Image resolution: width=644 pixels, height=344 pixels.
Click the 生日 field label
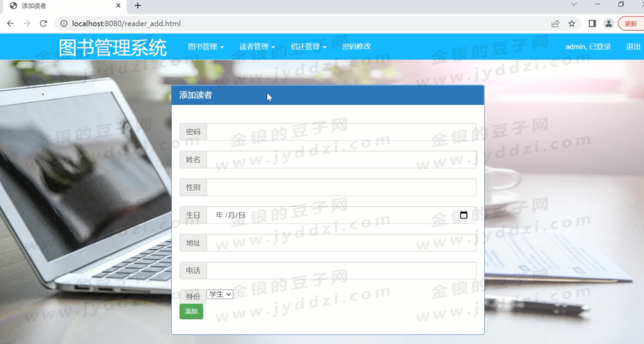pos(193,215)
